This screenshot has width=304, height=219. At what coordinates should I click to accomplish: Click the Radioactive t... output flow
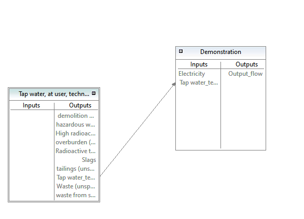75,151
